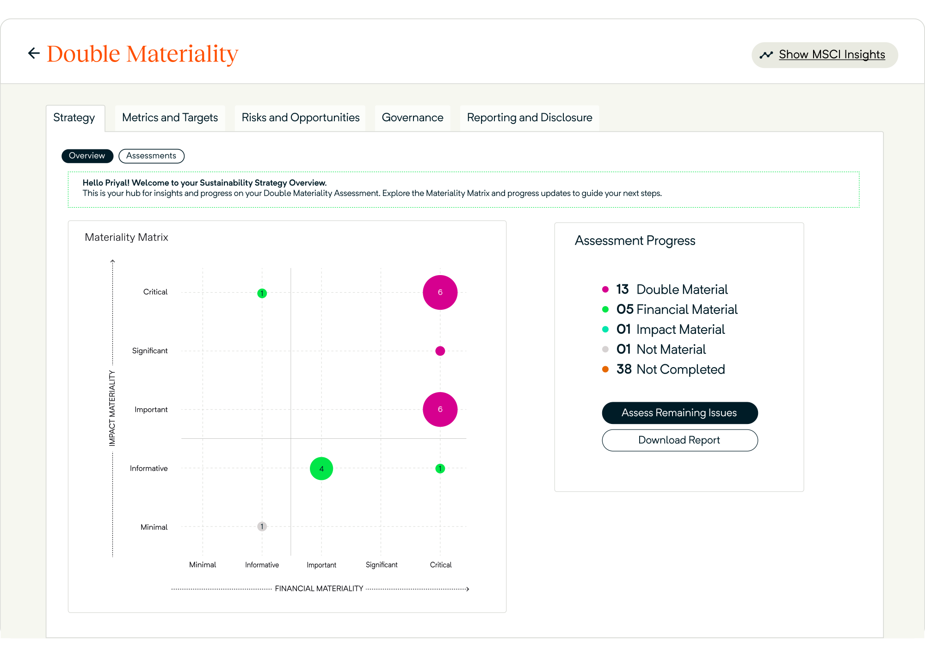Select the Overview pill
This screenshot has width=925, height=657.
point(87,156)
